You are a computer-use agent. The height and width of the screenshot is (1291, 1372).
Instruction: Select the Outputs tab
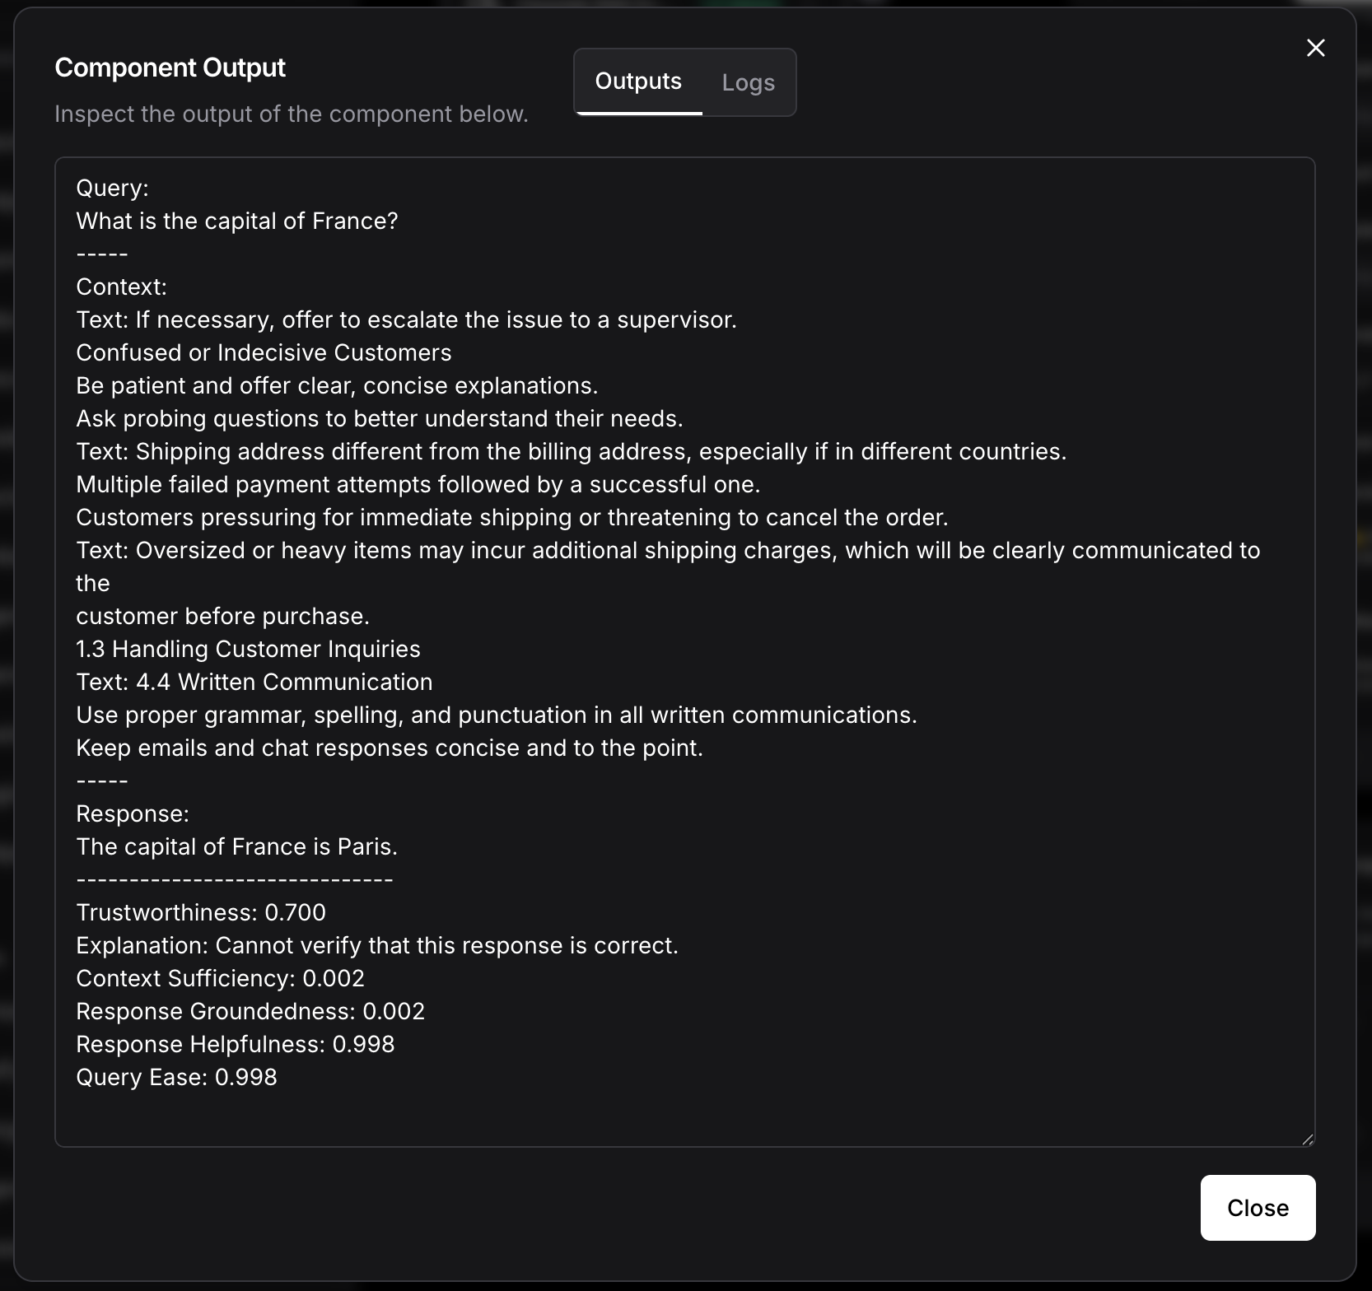[638, 82]
